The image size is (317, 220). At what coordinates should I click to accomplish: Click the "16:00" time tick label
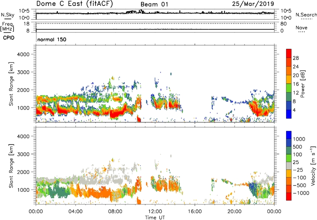tap(195, 212)
